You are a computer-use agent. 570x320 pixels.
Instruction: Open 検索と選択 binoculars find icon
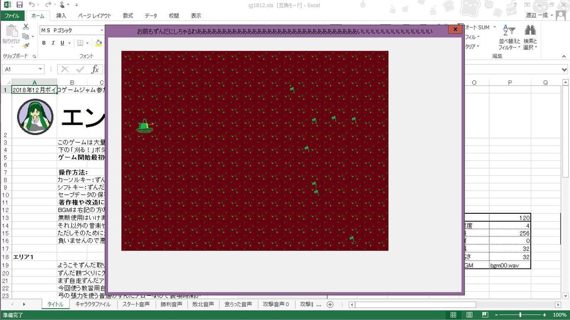[530, 38]
